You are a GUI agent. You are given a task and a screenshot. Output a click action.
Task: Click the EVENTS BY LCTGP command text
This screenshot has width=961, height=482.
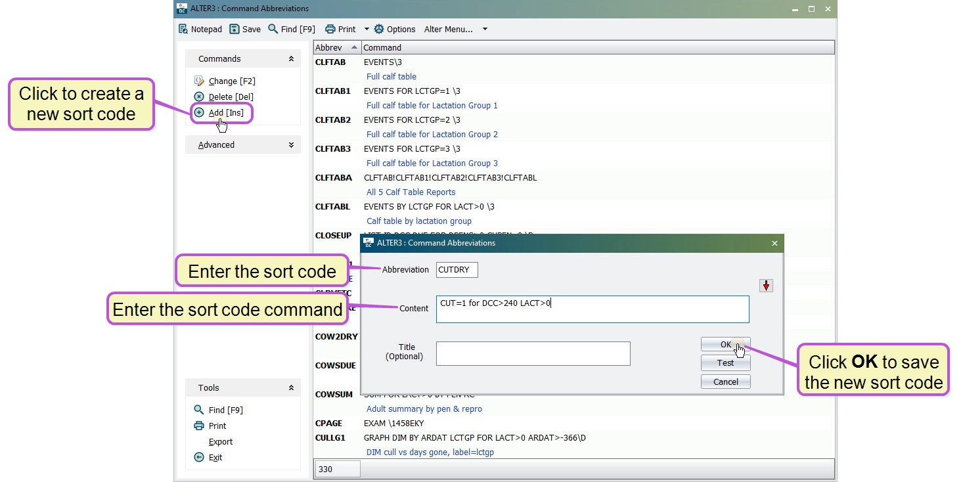pyautogui.click(x=429, y=207)
